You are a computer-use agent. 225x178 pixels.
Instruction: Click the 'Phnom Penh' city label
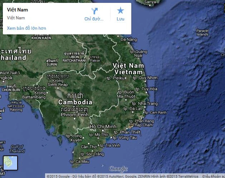click(75, 115)
